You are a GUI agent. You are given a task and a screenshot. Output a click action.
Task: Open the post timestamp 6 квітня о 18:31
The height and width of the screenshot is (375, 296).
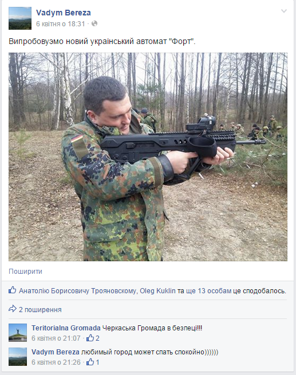pyautogui.click(x=61, y=23)
